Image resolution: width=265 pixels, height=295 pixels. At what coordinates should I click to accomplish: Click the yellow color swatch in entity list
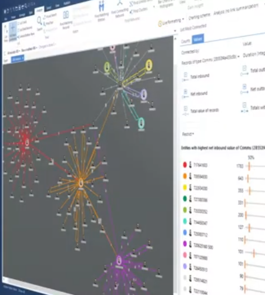(185, 188)
